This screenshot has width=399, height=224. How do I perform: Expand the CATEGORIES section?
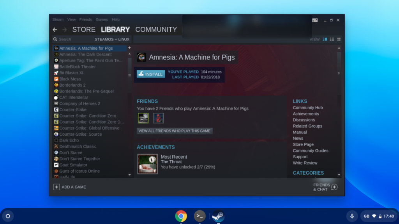(308, 173)
